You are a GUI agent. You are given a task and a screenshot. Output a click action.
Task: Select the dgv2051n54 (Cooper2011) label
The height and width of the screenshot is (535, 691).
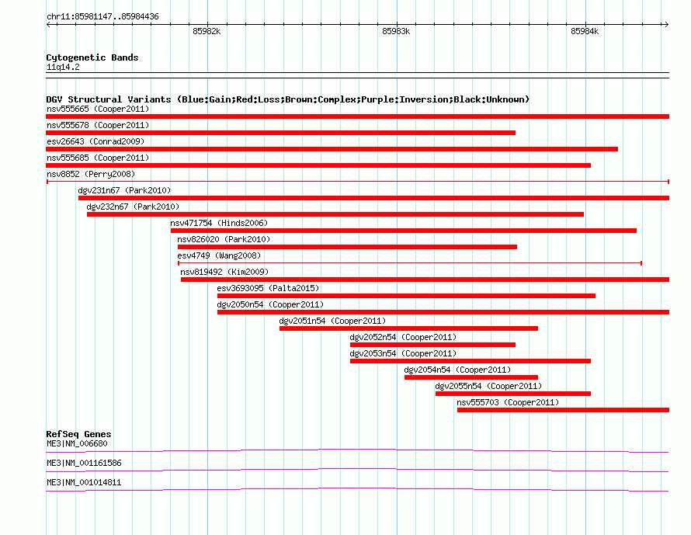(332, 321)
